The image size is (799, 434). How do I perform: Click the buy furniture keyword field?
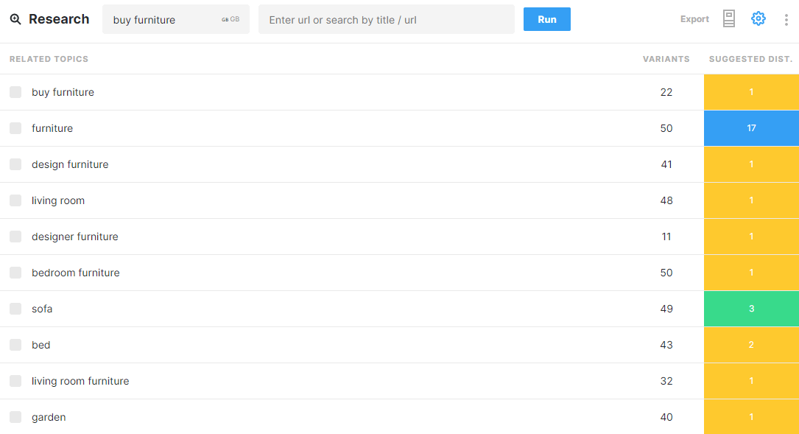click(x=162, y=20)
